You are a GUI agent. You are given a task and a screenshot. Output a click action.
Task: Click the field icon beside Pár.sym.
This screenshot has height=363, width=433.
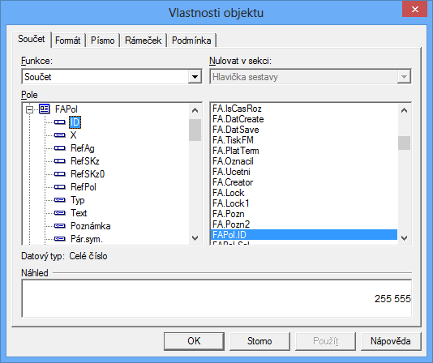pos(60,238)
